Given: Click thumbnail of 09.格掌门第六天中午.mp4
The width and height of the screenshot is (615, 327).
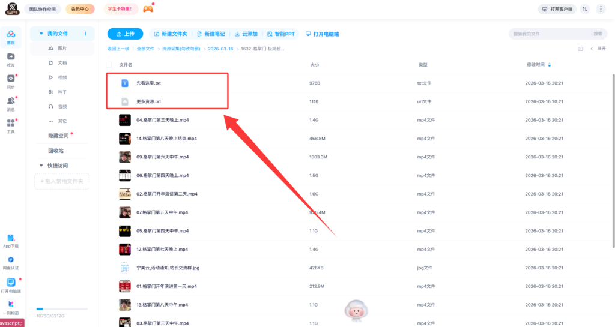Looking at the screenshot, I should (125, 157).
